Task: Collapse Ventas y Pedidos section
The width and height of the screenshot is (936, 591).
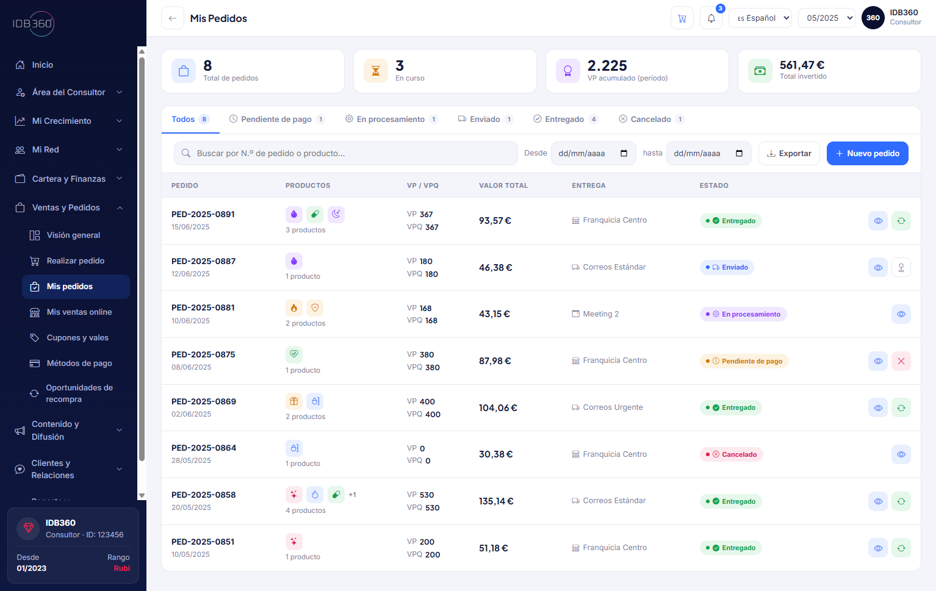Action: point(69,208)
